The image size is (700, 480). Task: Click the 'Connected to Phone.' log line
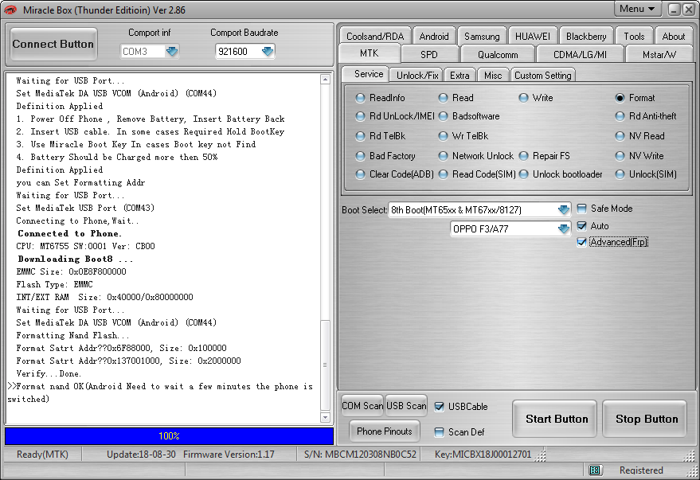[x=69, y=233]
